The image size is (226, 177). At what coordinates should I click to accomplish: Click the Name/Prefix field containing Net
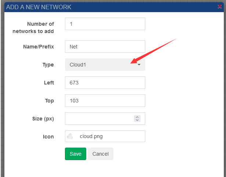click(105, 47)
